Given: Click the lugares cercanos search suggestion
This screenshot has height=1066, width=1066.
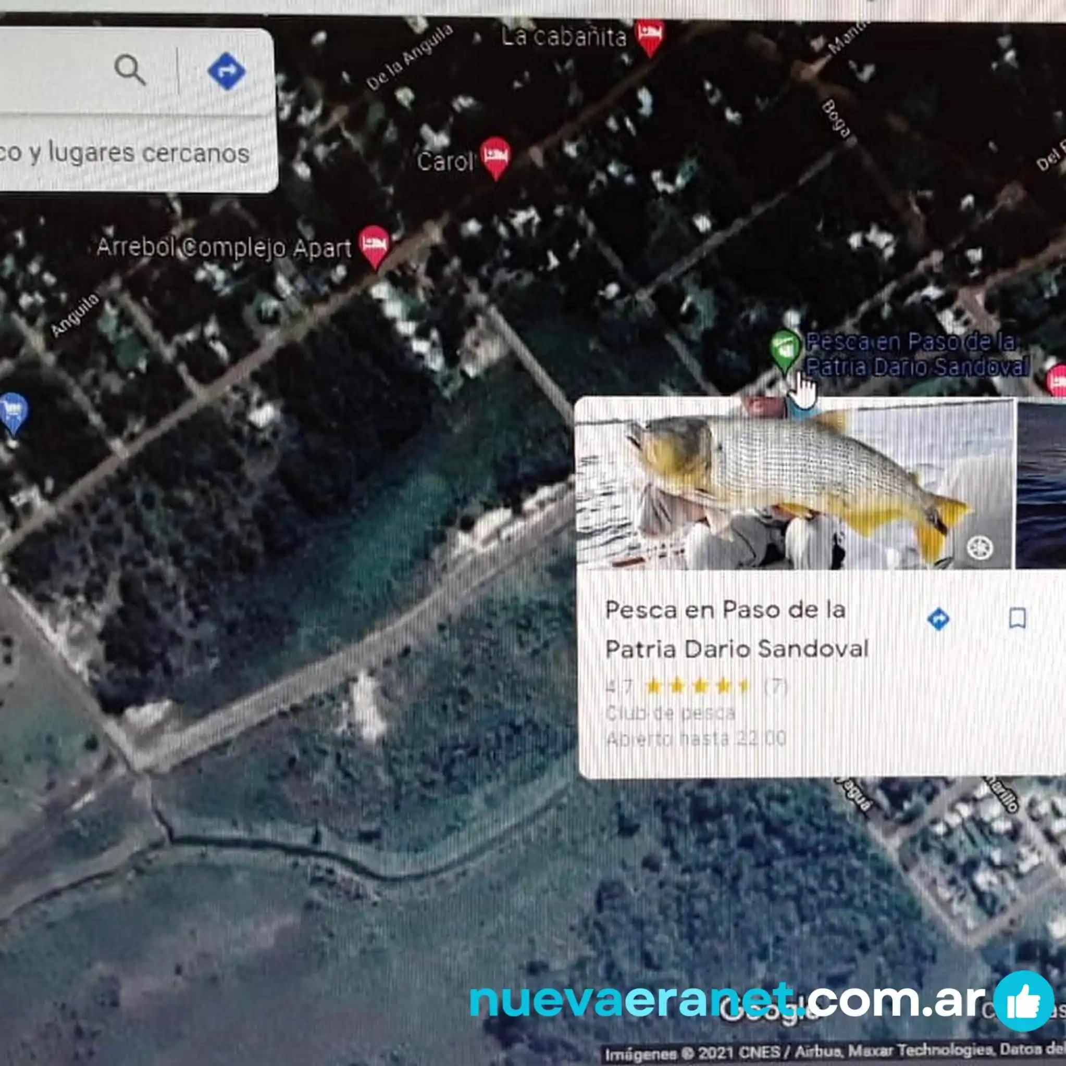Looking at the screenshot, I should (125, 152).
